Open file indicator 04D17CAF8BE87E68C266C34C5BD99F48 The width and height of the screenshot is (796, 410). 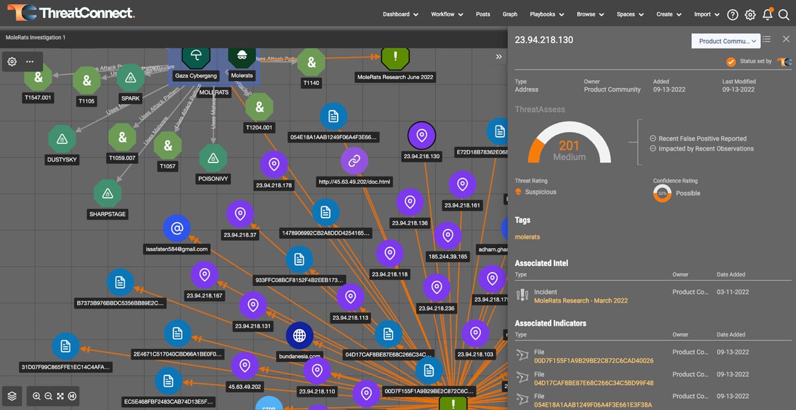click(x=594, y=383)
